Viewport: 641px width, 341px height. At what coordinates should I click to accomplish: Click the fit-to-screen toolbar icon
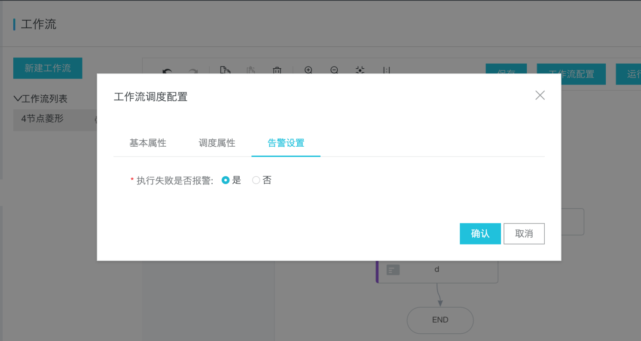(x=360, y=70)
